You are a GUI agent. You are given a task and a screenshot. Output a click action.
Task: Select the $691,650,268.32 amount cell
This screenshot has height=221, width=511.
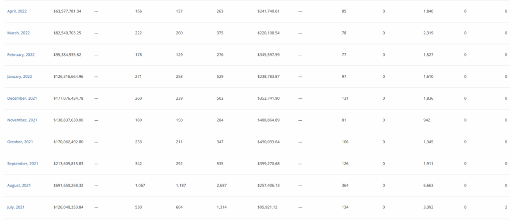pyautogui.click(x=68, y=186)
